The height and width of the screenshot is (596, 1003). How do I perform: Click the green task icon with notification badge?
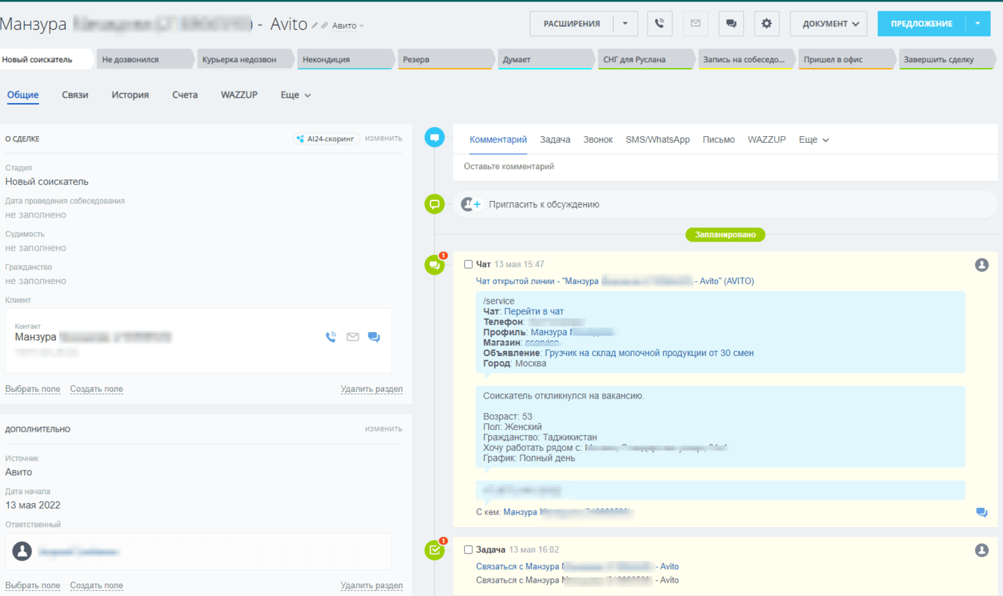(x=434, y=550)
